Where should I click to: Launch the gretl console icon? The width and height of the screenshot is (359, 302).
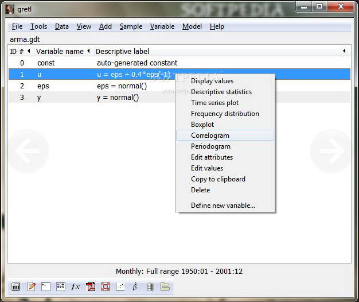pyautogui.click(x=46, y=286)
